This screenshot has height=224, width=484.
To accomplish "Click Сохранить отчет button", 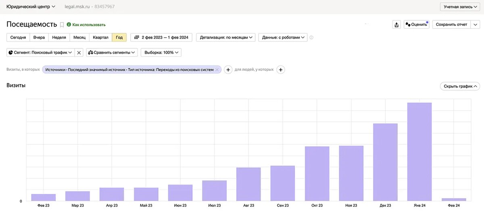I will click(451, 25).
